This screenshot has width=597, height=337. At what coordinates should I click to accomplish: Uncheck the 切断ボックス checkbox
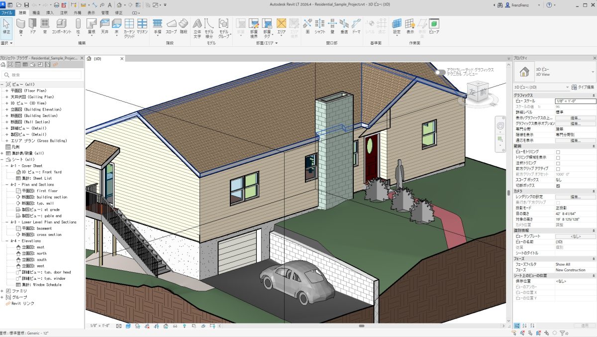[x=558, y=186]
